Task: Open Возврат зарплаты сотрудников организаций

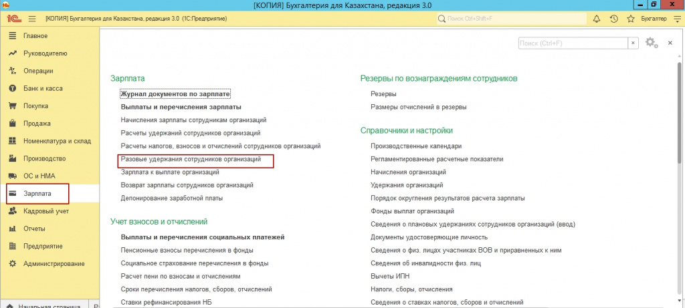Action: [187, 185]
